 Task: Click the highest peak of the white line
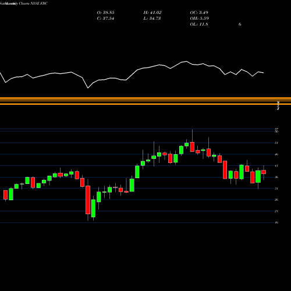point(187,62)
